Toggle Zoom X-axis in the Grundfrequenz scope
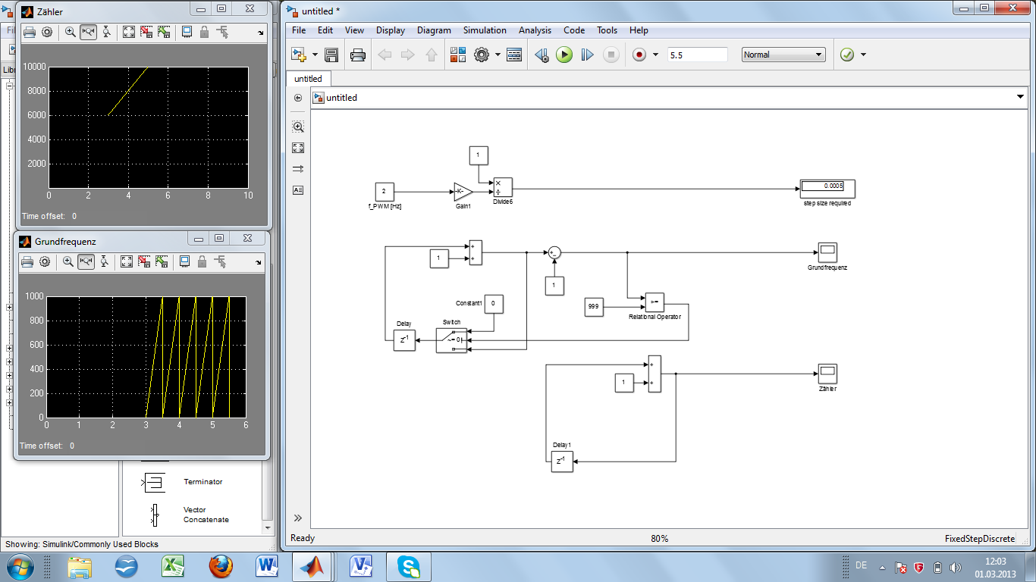Image resolution: width=1036 pixels, height=582 pixels. (86, 261)
